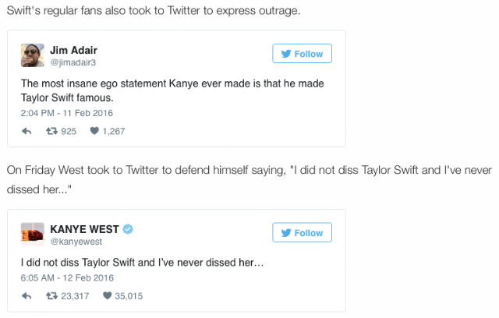
Task: Open Kanye West's profile avatar
Action: [x=33, y=235]
